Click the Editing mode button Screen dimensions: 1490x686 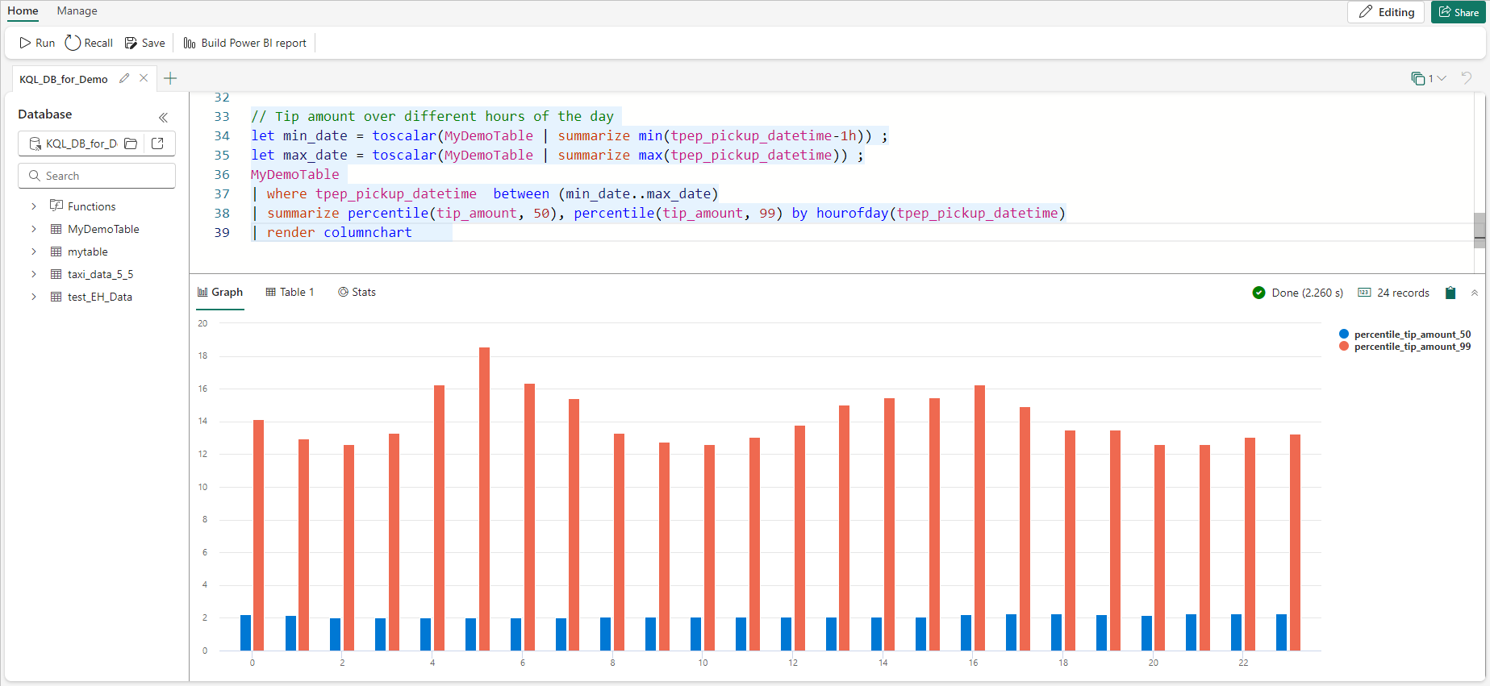click(x=1386, y=12)
